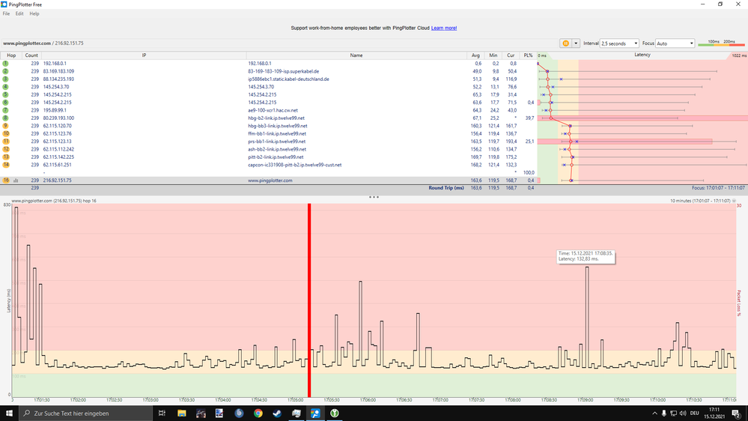Click the Cur column header
Screen dimensions: 748x421
pos(511,55)
